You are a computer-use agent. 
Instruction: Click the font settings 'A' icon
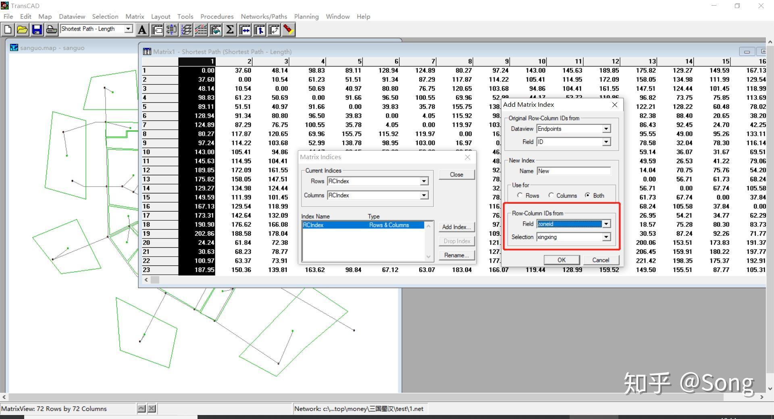pyautogui.click(x=142, y=29)
